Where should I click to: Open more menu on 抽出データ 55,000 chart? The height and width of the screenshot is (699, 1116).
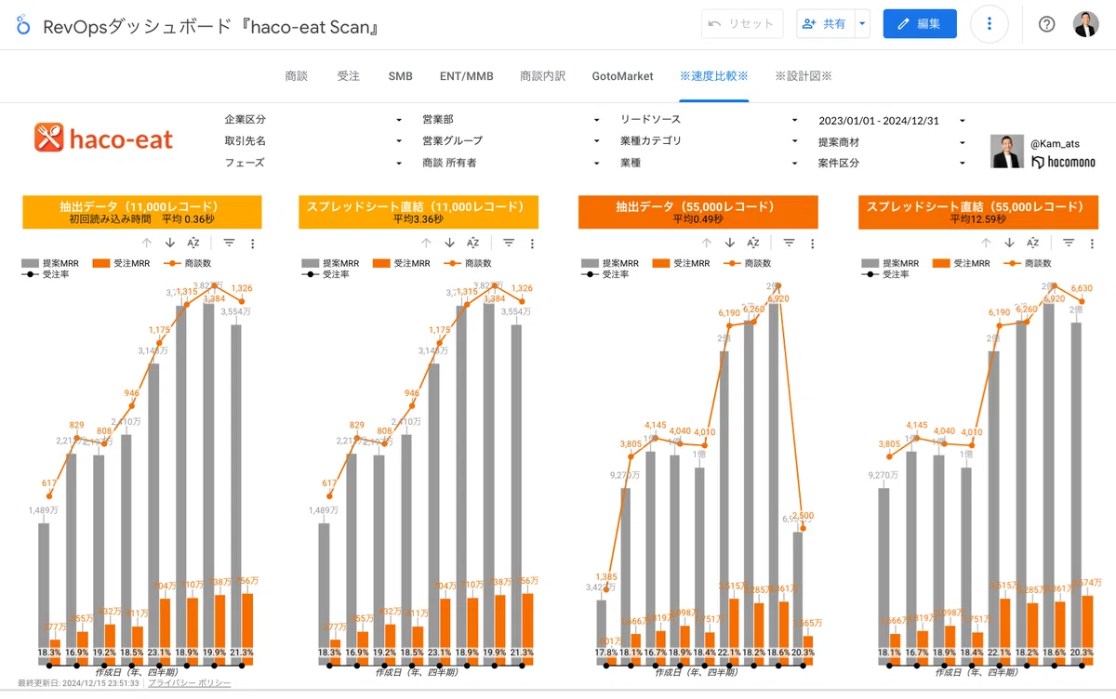click(x=812, y=244)
